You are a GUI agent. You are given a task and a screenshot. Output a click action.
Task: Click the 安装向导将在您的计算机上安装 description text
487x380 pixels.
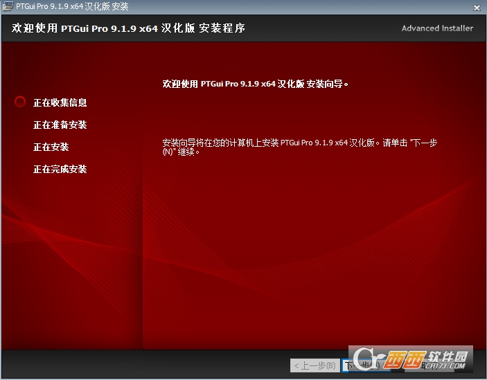300,147
